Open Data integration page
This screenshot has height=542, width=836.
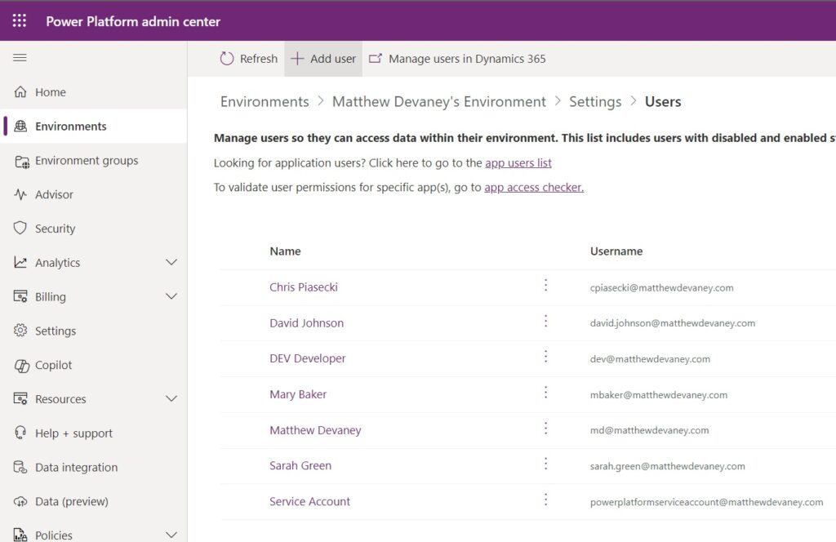coord(94,468)
